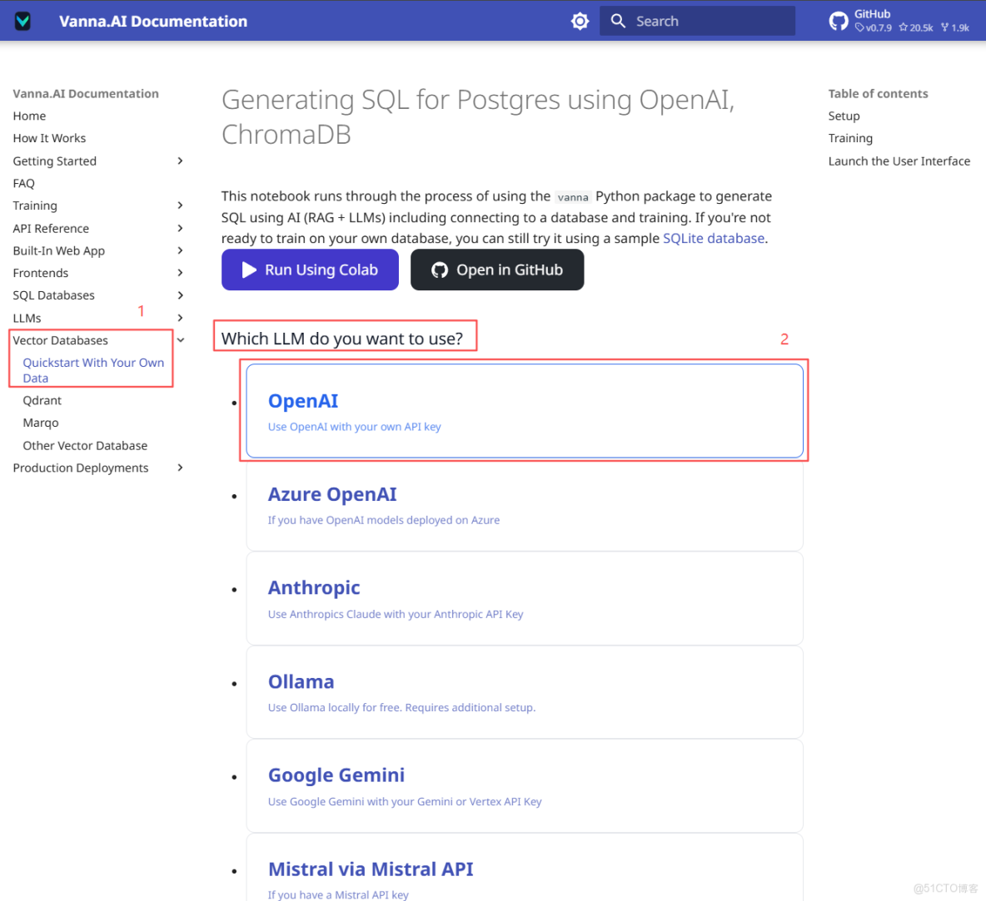Expand the API Reference chevron
The height and width of the screenshot is (901, 986).
pyautogui.click(x=180, y=228)
